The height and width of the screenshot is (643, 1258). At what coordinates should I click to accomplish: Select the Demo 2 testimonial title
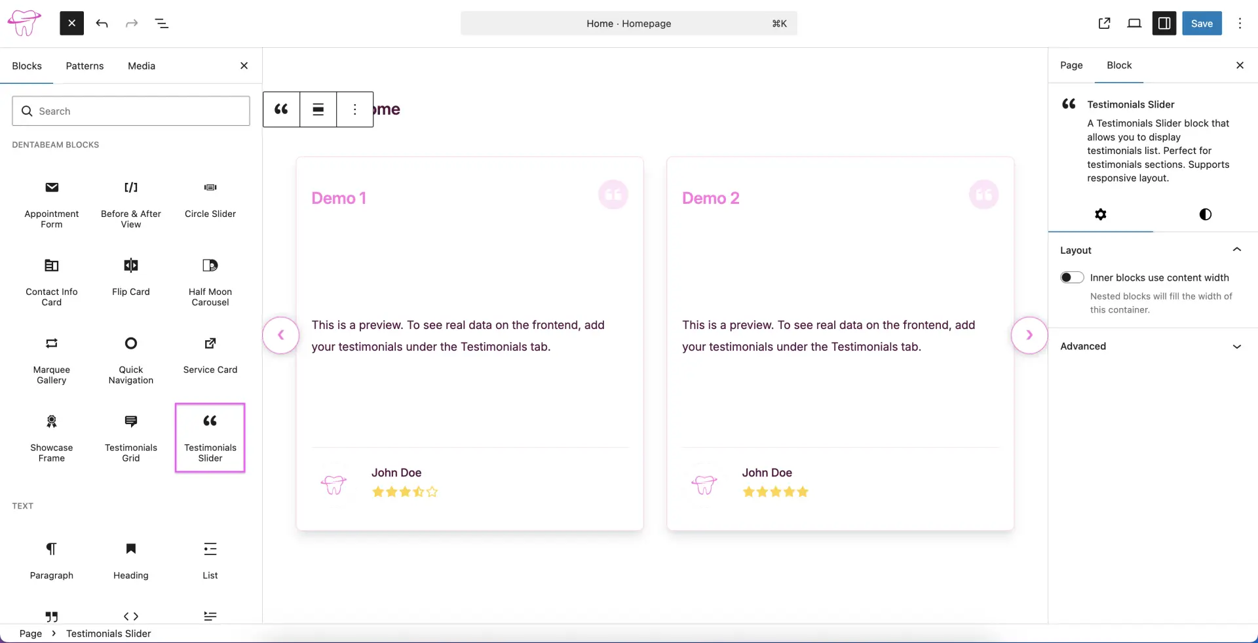click(711, 198)
